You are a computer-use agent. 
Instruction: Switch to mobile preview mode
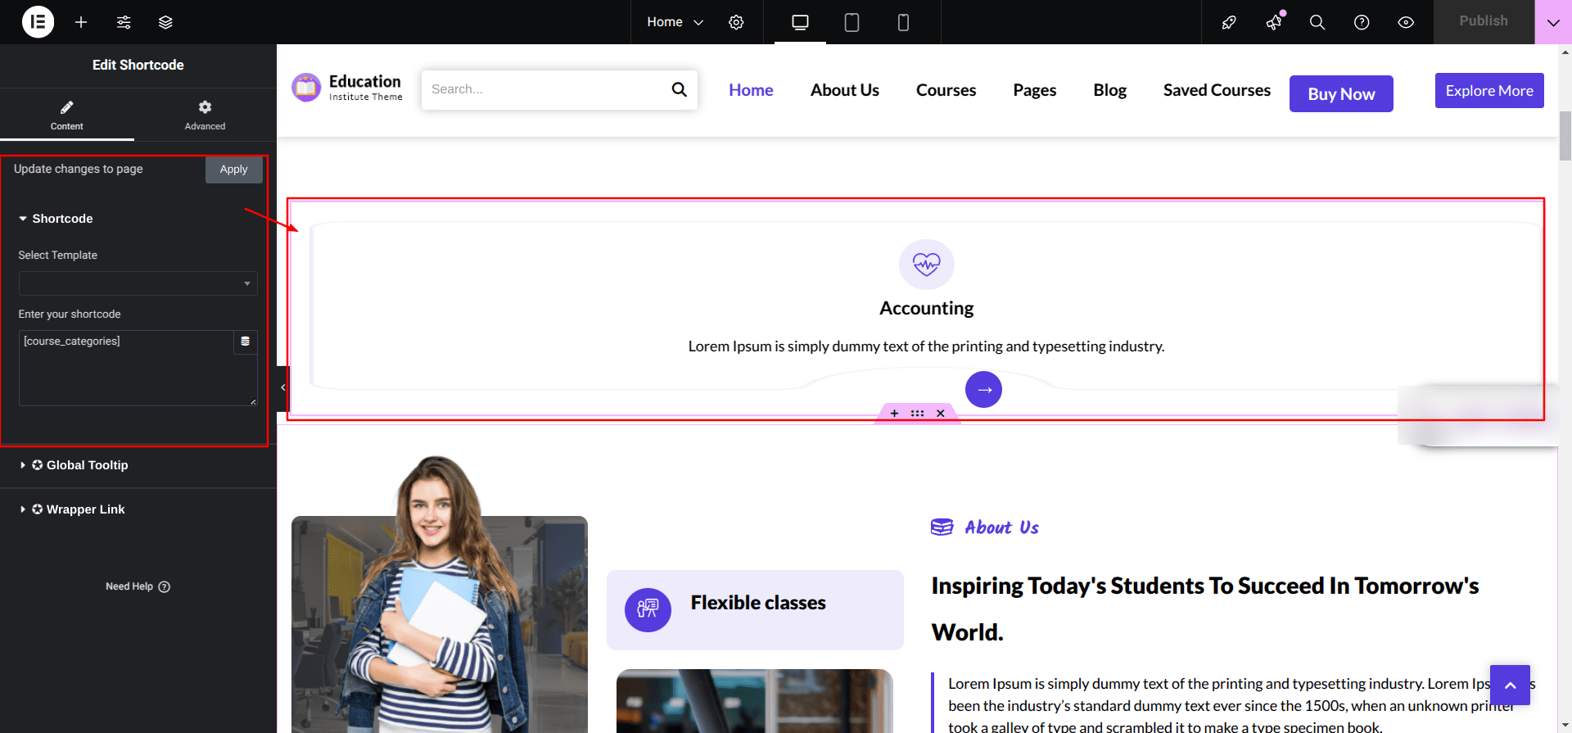point(903,22)
